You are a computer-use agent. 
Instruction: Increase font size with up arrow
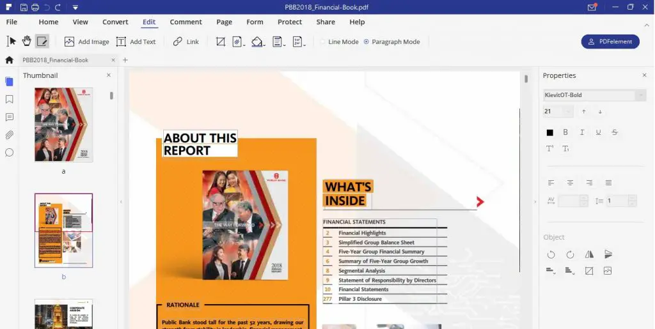pyautogui.click(x=584, y=111)
